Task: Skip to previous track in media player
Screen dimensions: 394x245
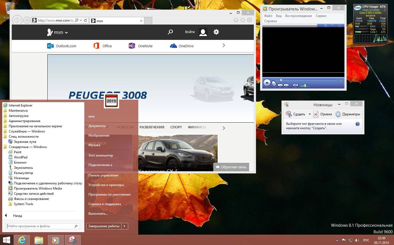Action: click(280, 85)
